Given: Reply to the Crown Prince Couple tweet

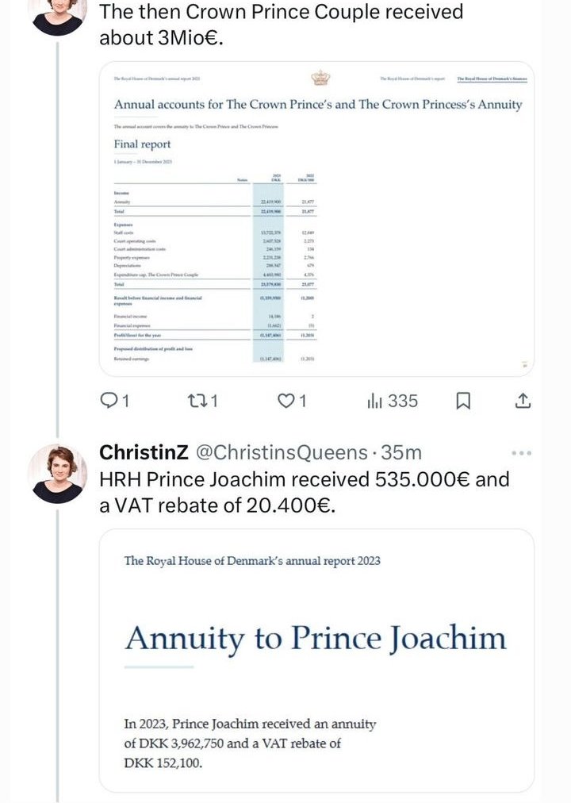Looking at the screenshot, I should tap(109, 401).
